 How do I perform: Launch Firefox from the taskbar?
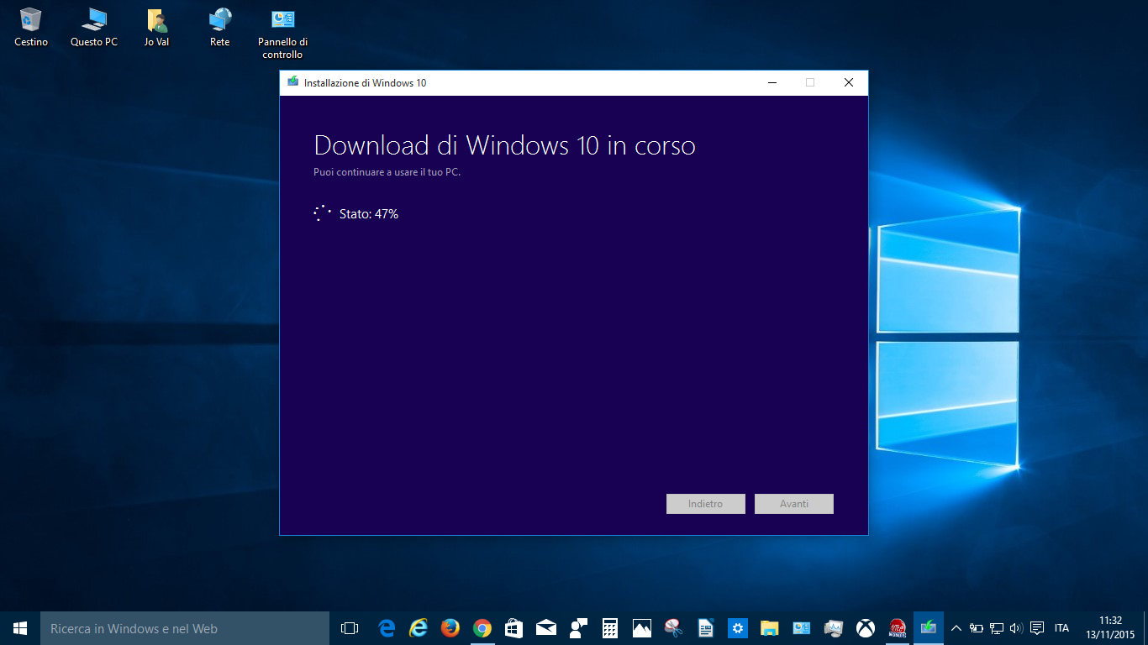click(x=450, y=628)
